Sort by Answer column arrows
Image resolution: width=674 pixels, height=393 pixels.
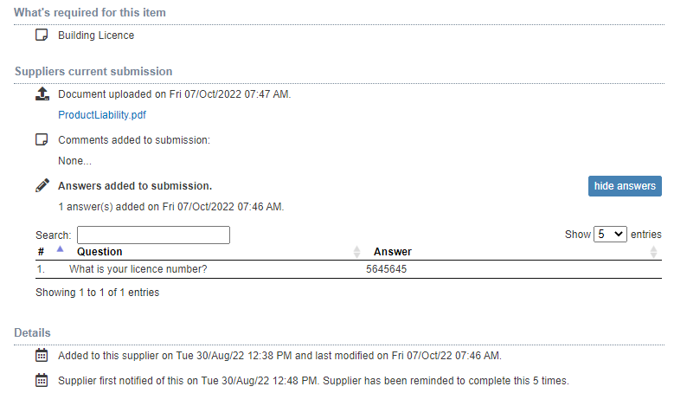653,252
